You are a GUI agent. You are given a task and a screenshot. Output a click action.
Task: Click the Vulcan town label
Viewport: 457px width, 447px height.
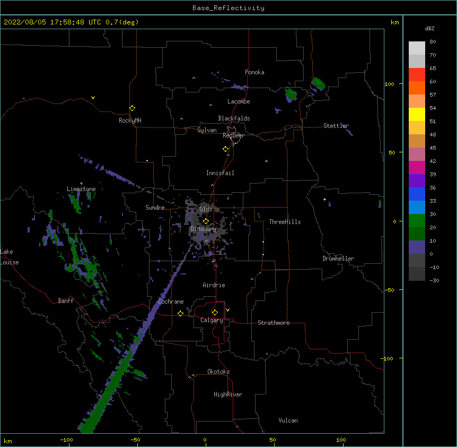(x=288, y=420)
